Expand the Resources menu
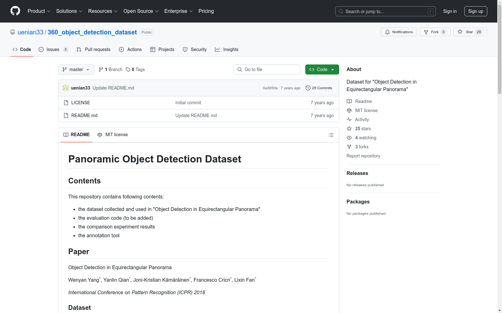The width and height of the screenshot is (502, 313). coord(103,11)
